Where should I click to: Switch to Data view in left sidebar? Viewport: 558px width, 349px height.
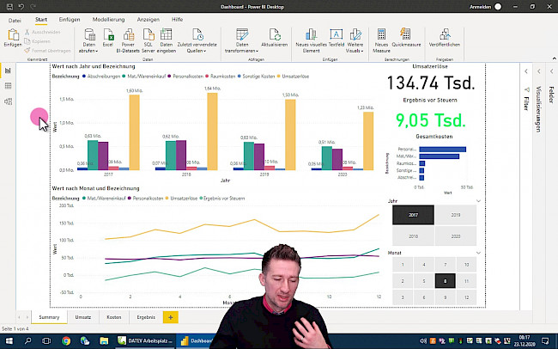pos(8,86)
